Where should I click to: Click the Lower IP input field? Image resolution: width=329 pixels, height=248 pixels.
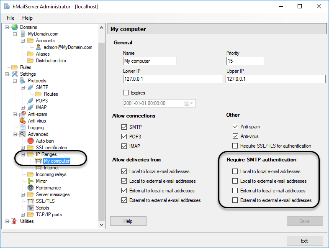173,79
